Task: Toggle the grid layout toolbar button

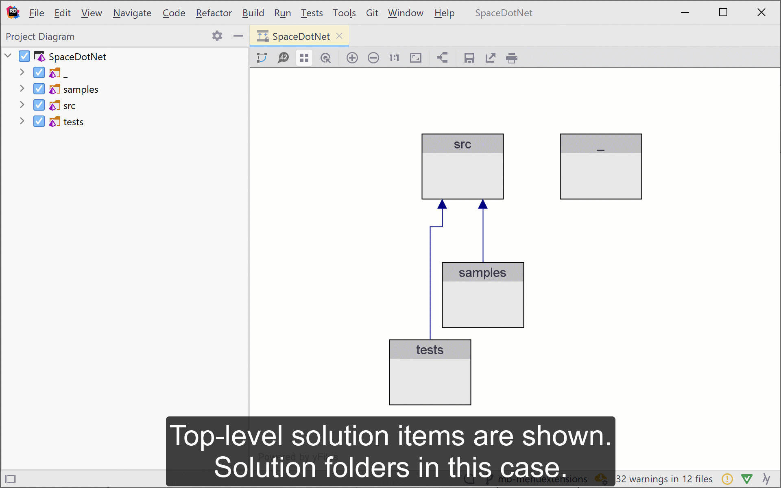Action: coord(304,58)
